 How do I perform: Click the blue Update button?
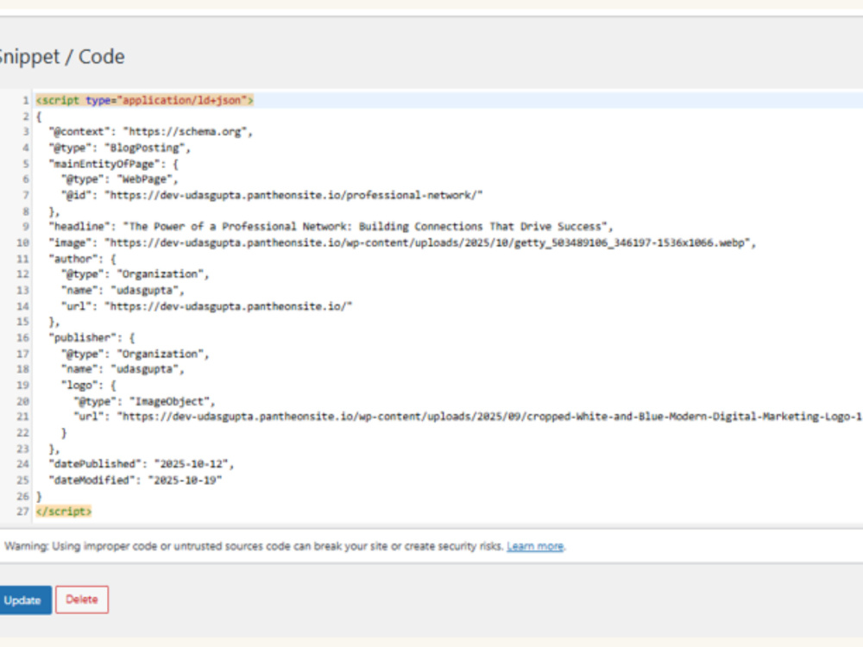24,600
